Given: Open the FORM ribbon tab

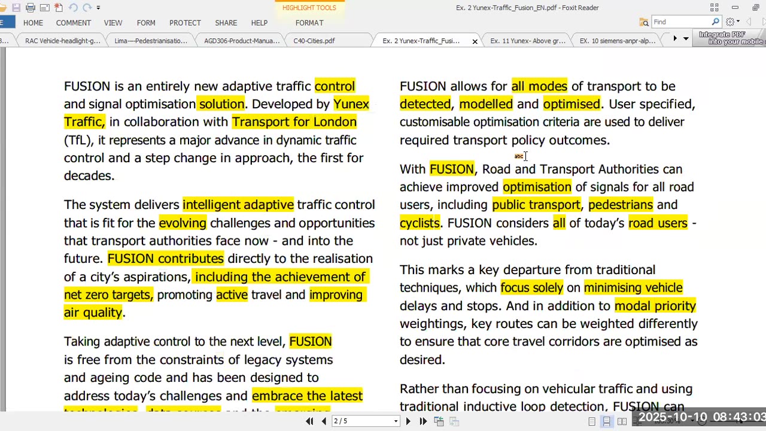Looking at the screenshot, I should 146,23.
